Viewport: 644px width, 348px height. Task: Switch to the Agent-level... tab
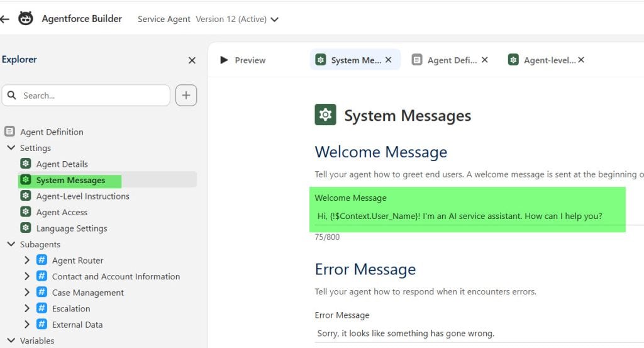550,60
